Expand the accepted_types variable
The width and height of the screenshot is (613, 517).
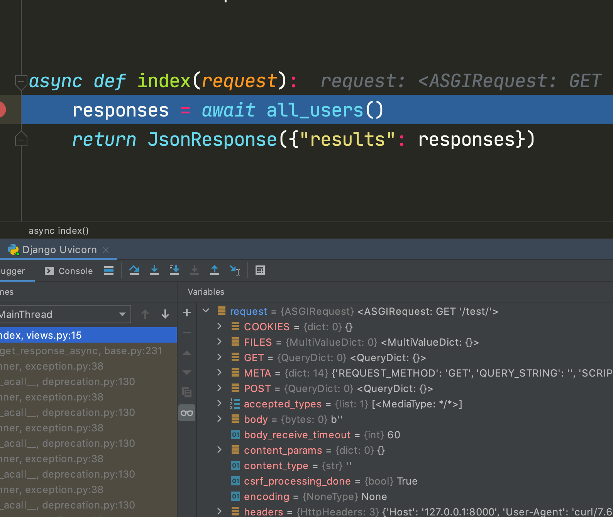[x=219, y=404]
